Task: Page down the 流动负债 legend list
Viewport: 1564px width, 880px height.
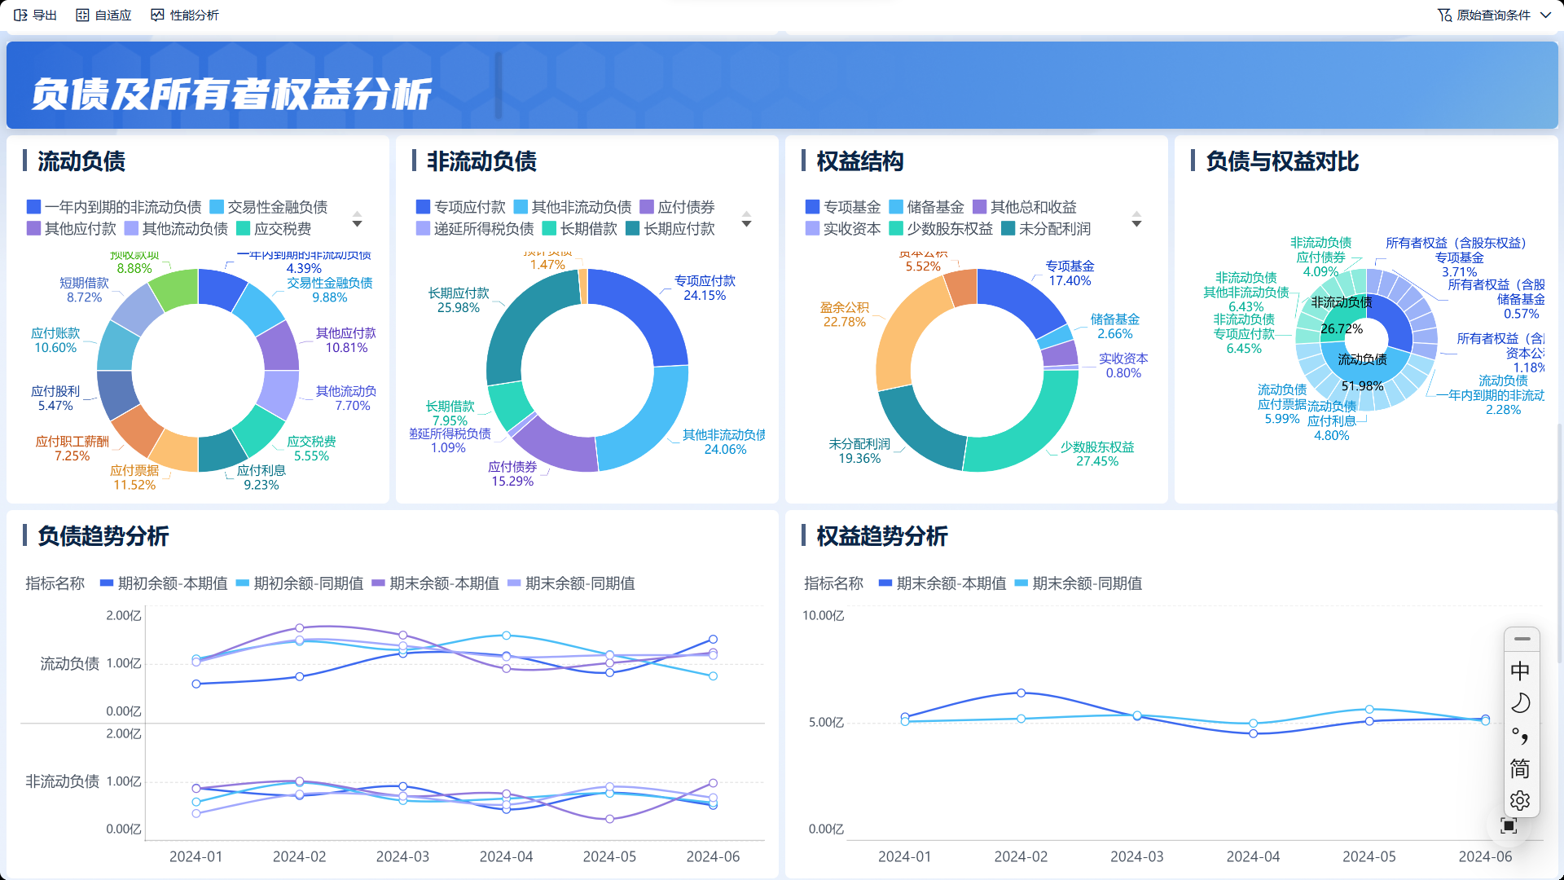Action: click(357, 225)
